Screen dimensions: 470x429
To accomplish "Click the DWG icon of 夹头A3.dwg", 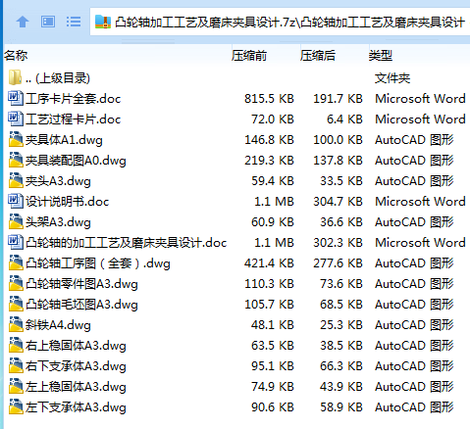I will point(16,180).
